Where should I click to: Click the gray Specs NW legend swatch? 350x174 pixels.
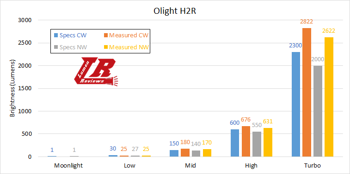pos(56,47)
